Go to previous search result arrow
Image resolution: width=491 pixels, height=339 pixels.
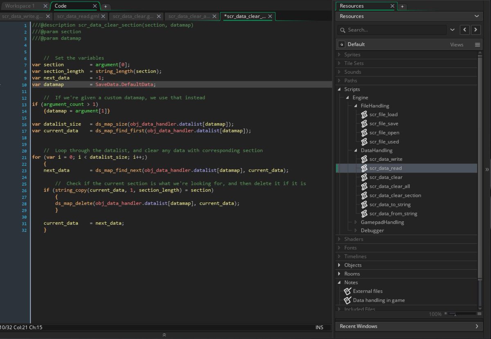(x=464, y=30)
